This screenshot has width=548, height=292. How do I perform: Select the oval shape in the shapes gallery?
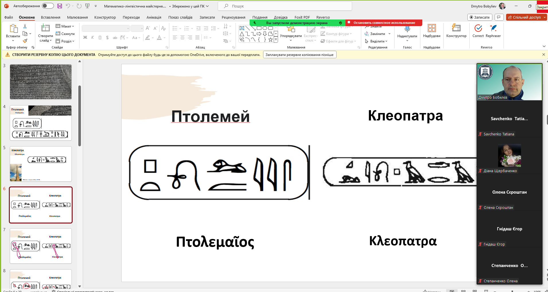(265, 28)
